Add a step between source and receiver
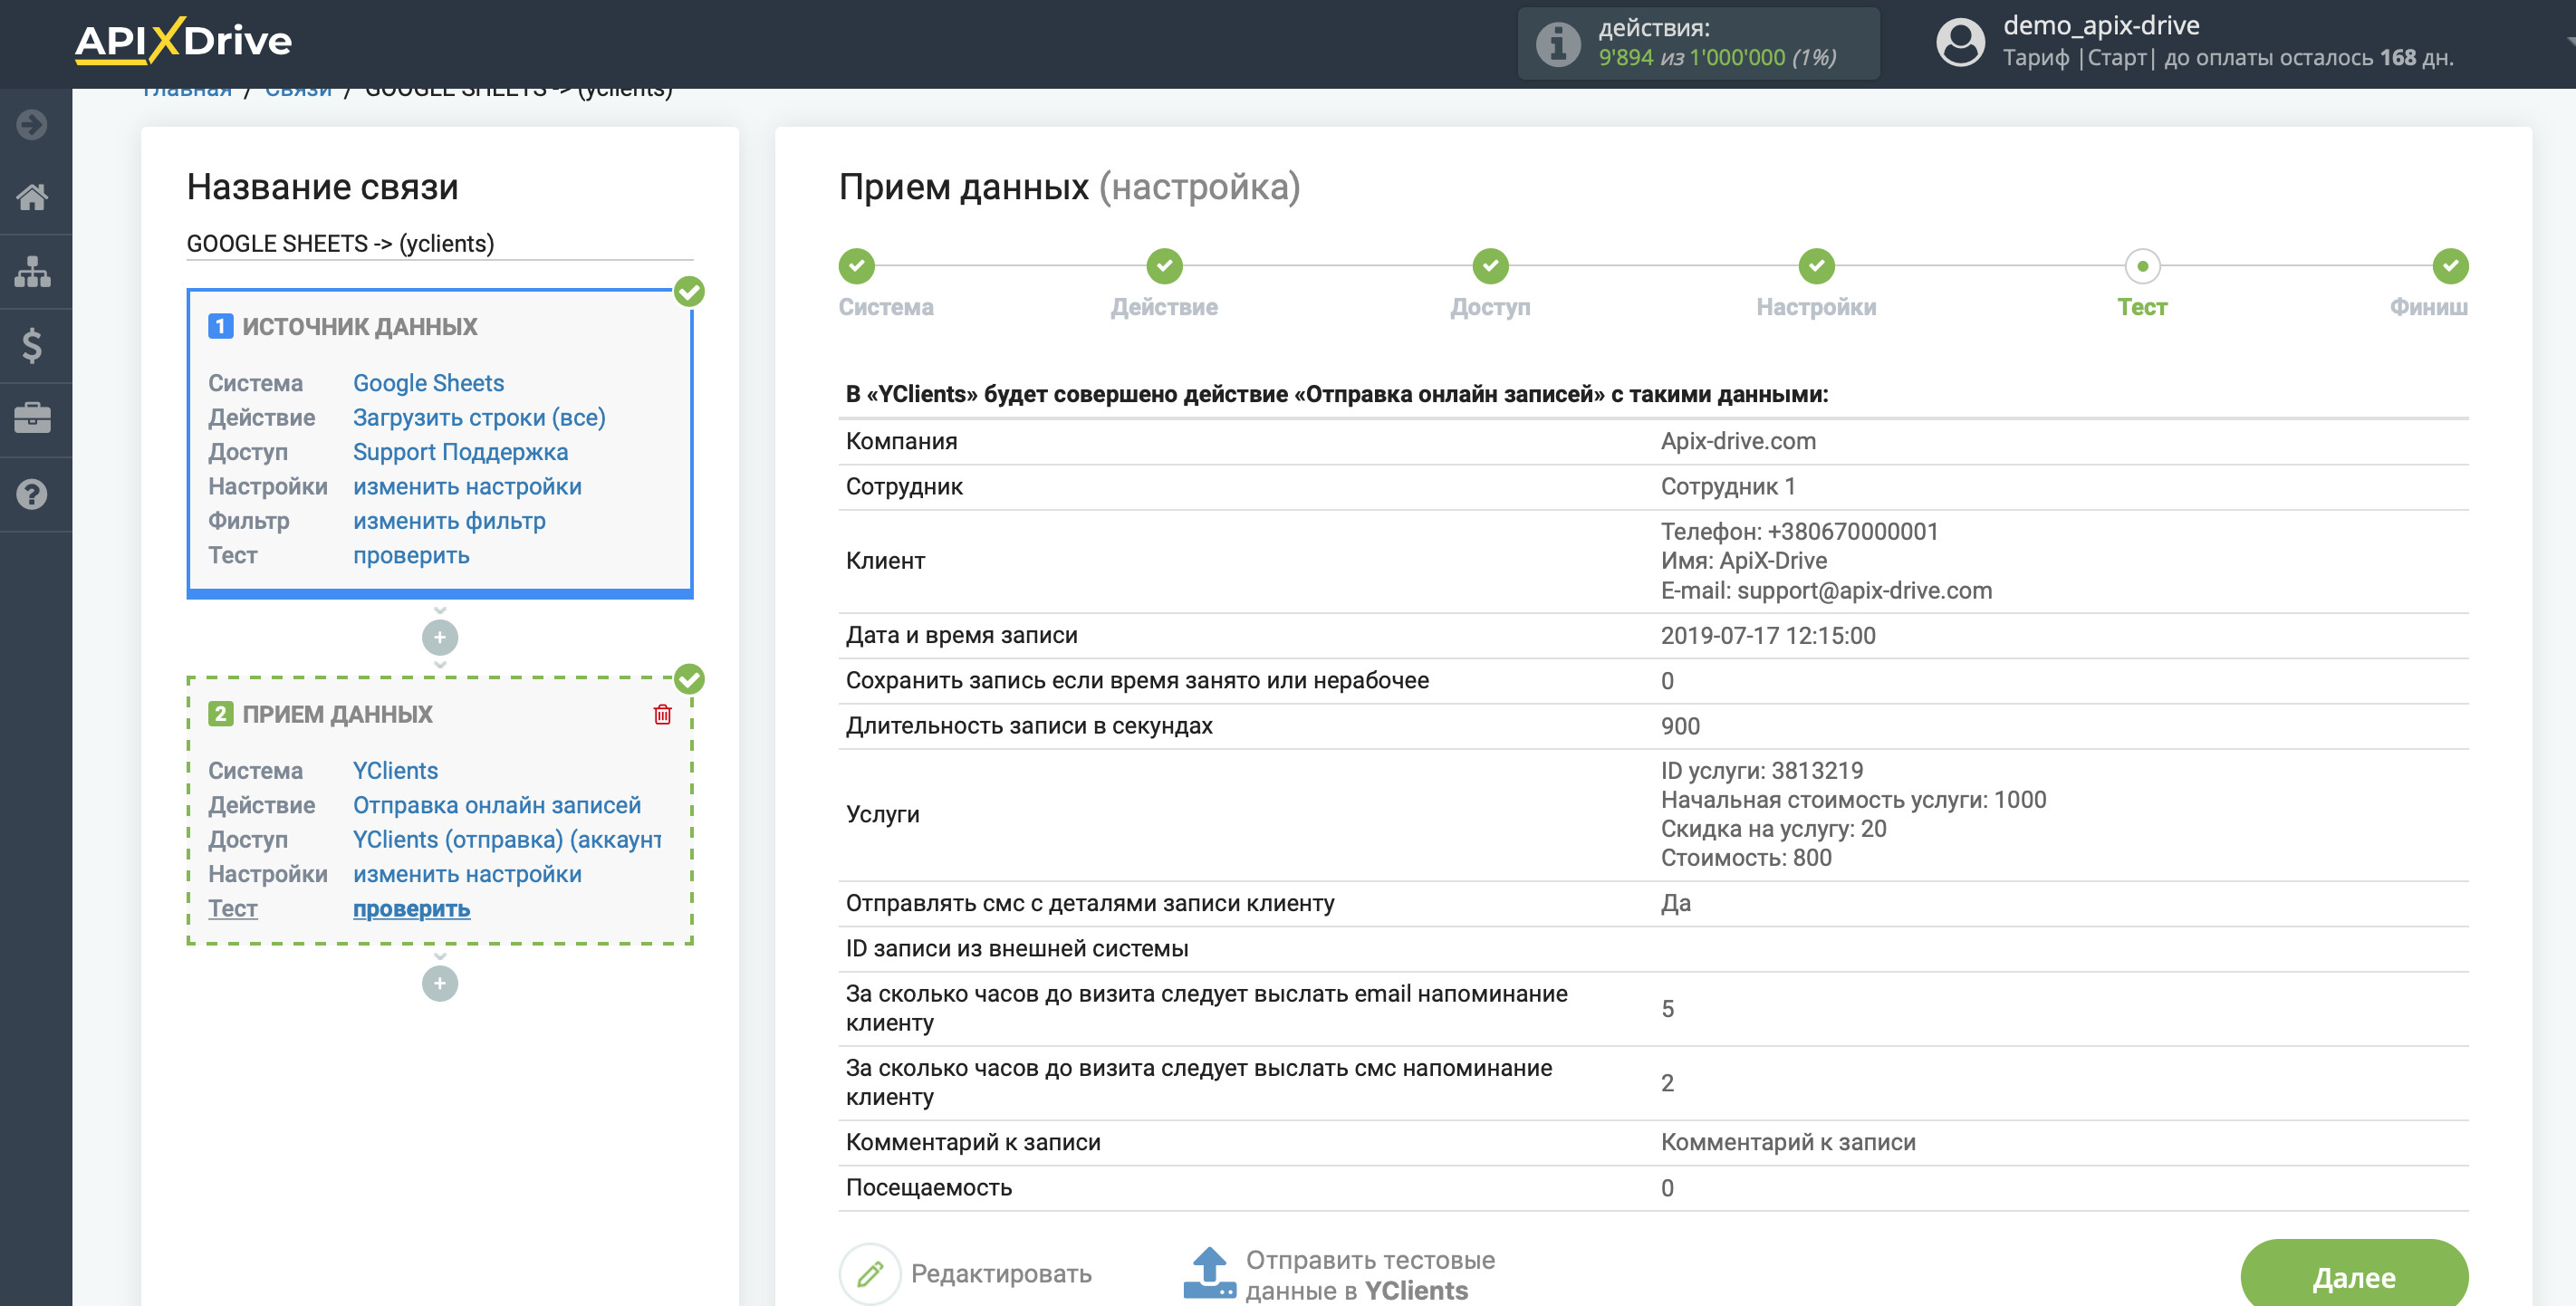This screenshot has width=2576, height=1306. click(440, 637)
